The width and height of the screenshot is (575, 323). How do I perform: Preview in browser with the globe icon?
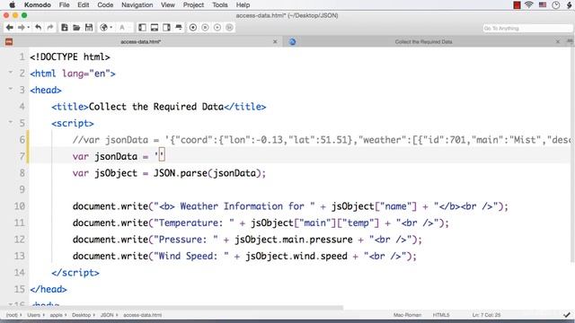(104, 28)
